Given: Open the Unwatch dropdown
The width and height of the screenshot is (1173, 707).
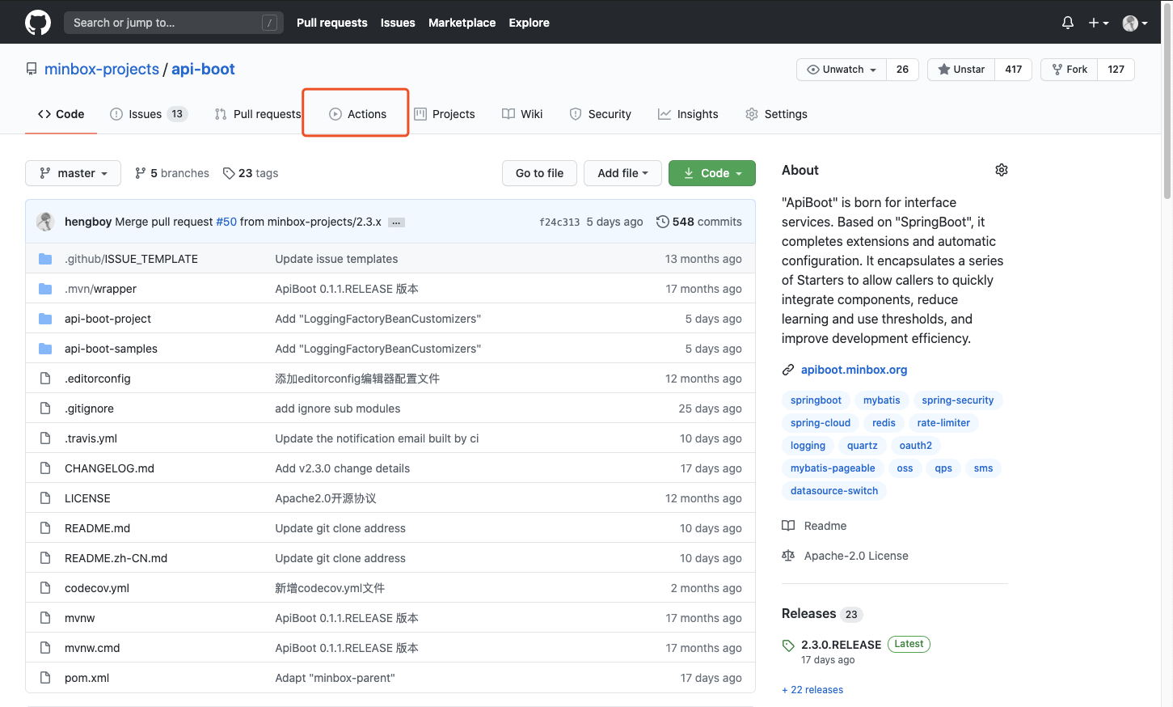Looking at the screenshot, I should [x=842, y=70].
